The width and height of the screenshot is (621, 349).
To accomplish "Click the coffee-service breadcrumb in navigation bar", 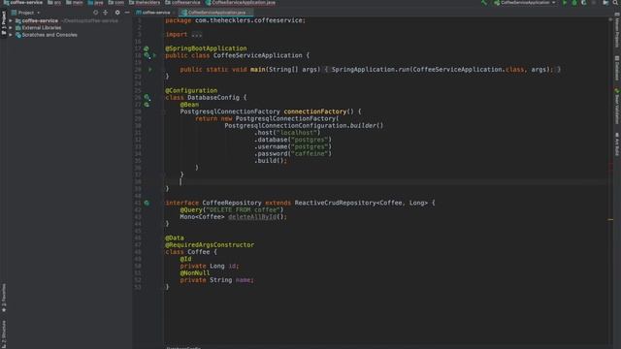I will tap(23, 3).
